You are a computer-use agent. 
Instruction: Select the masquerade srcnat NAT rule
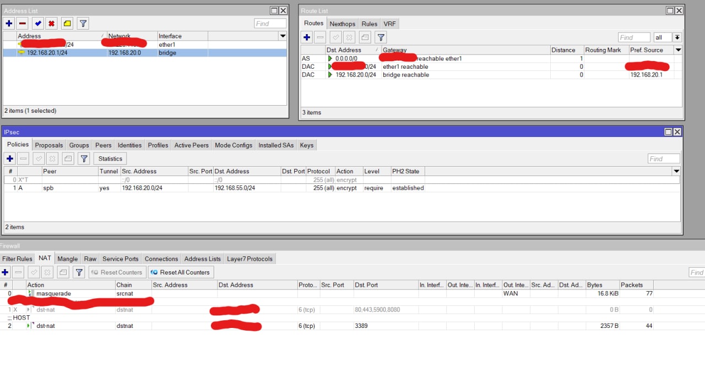coord(326,293)
